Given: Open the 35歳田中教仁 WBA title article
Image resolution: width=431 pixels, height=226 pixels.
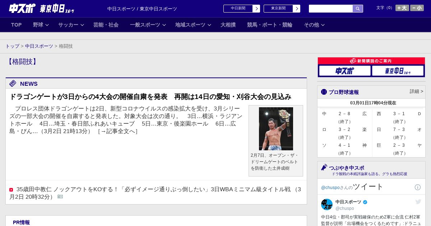Looking at the screenshot, I should [x=155, y=193].
